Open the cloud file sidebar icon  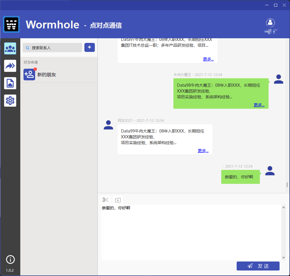pyautogui.click(x=10, y=83)
